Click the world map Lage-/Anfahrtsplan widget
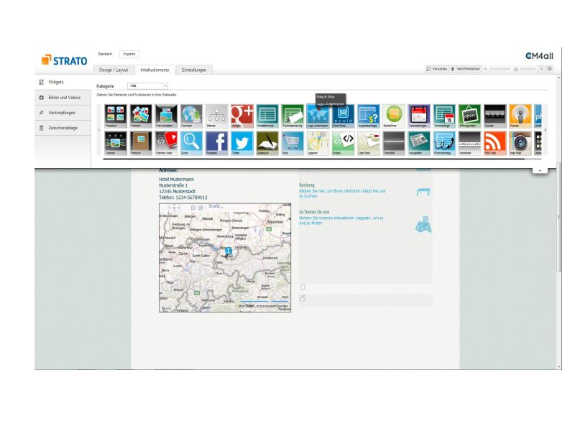575x431 pixels. click(x=318, y=116)
